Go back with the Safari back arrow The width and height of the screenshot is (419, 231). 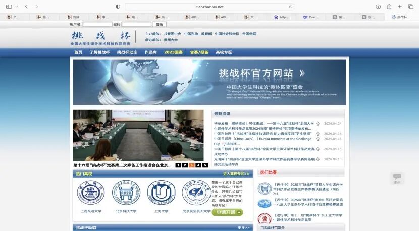[26, 7]
